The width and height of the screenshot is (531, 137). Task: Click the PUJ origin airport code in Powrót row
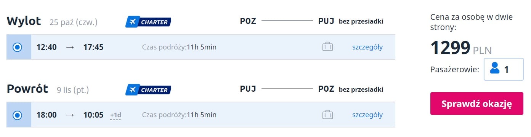point(248,89)
